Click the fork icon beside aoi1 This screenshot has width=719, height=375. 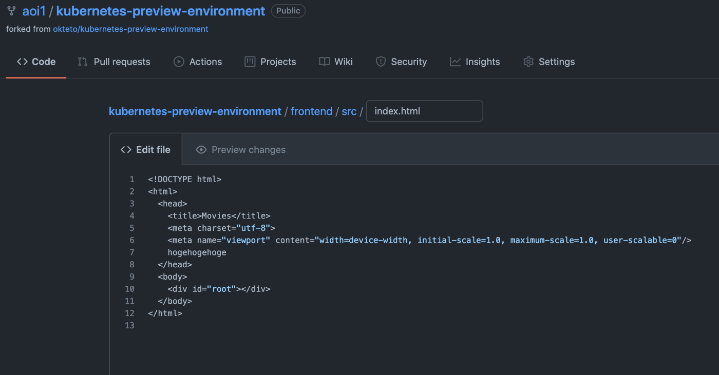(11, 11)
